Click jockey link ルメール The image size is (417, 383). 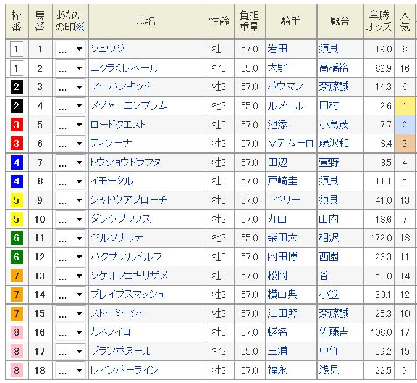285,106
